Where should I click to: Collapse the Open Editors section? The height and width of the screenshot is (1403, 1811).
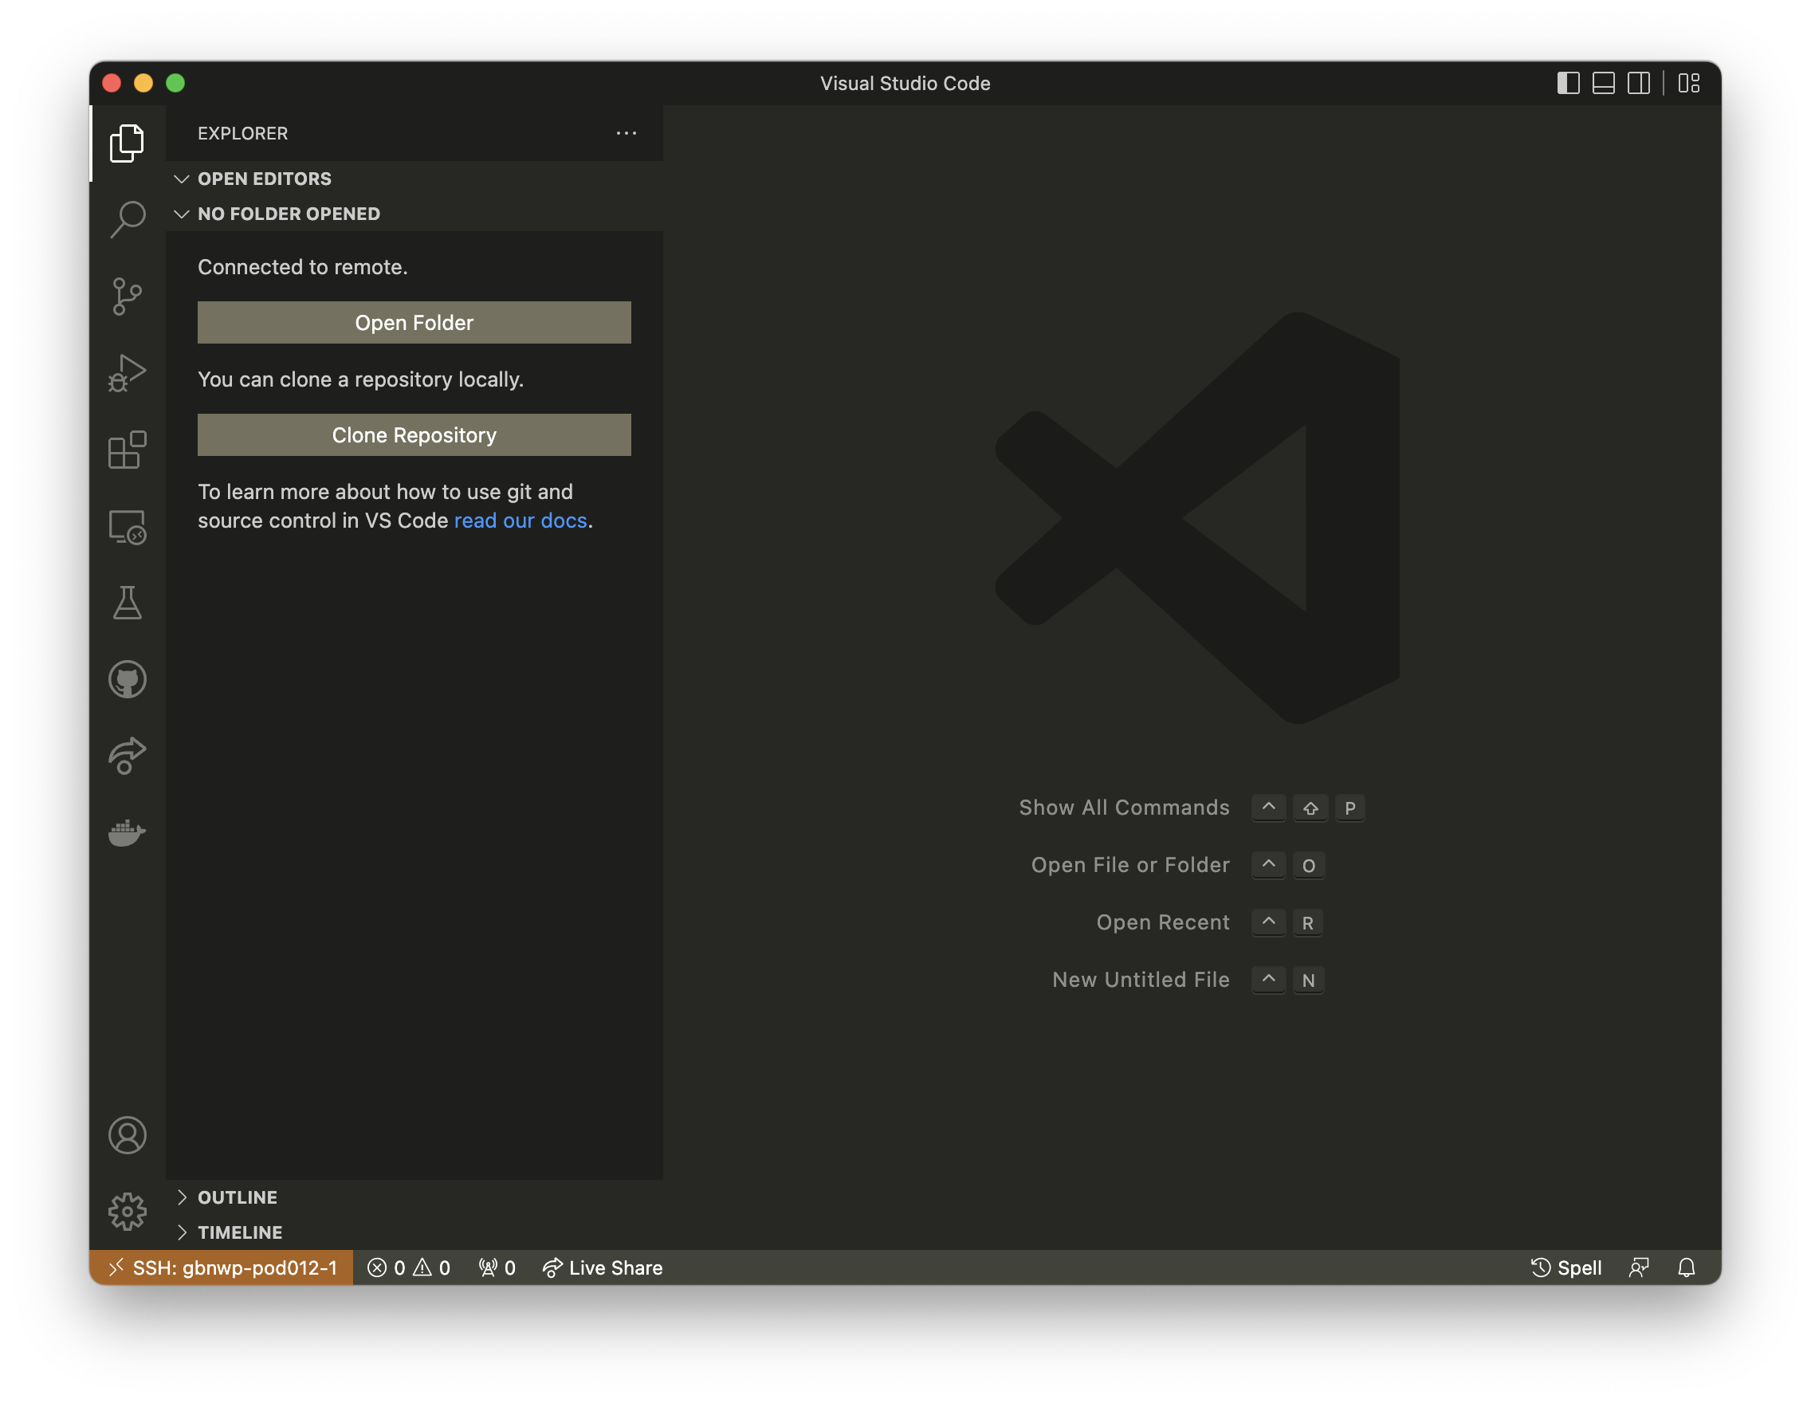414,179
